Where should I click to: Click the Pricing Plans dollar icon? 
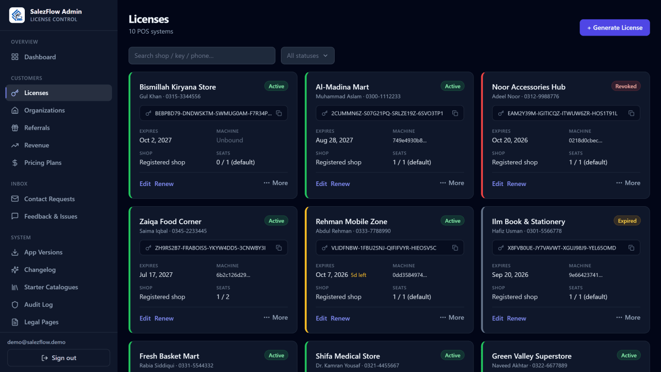coord(15,163)
